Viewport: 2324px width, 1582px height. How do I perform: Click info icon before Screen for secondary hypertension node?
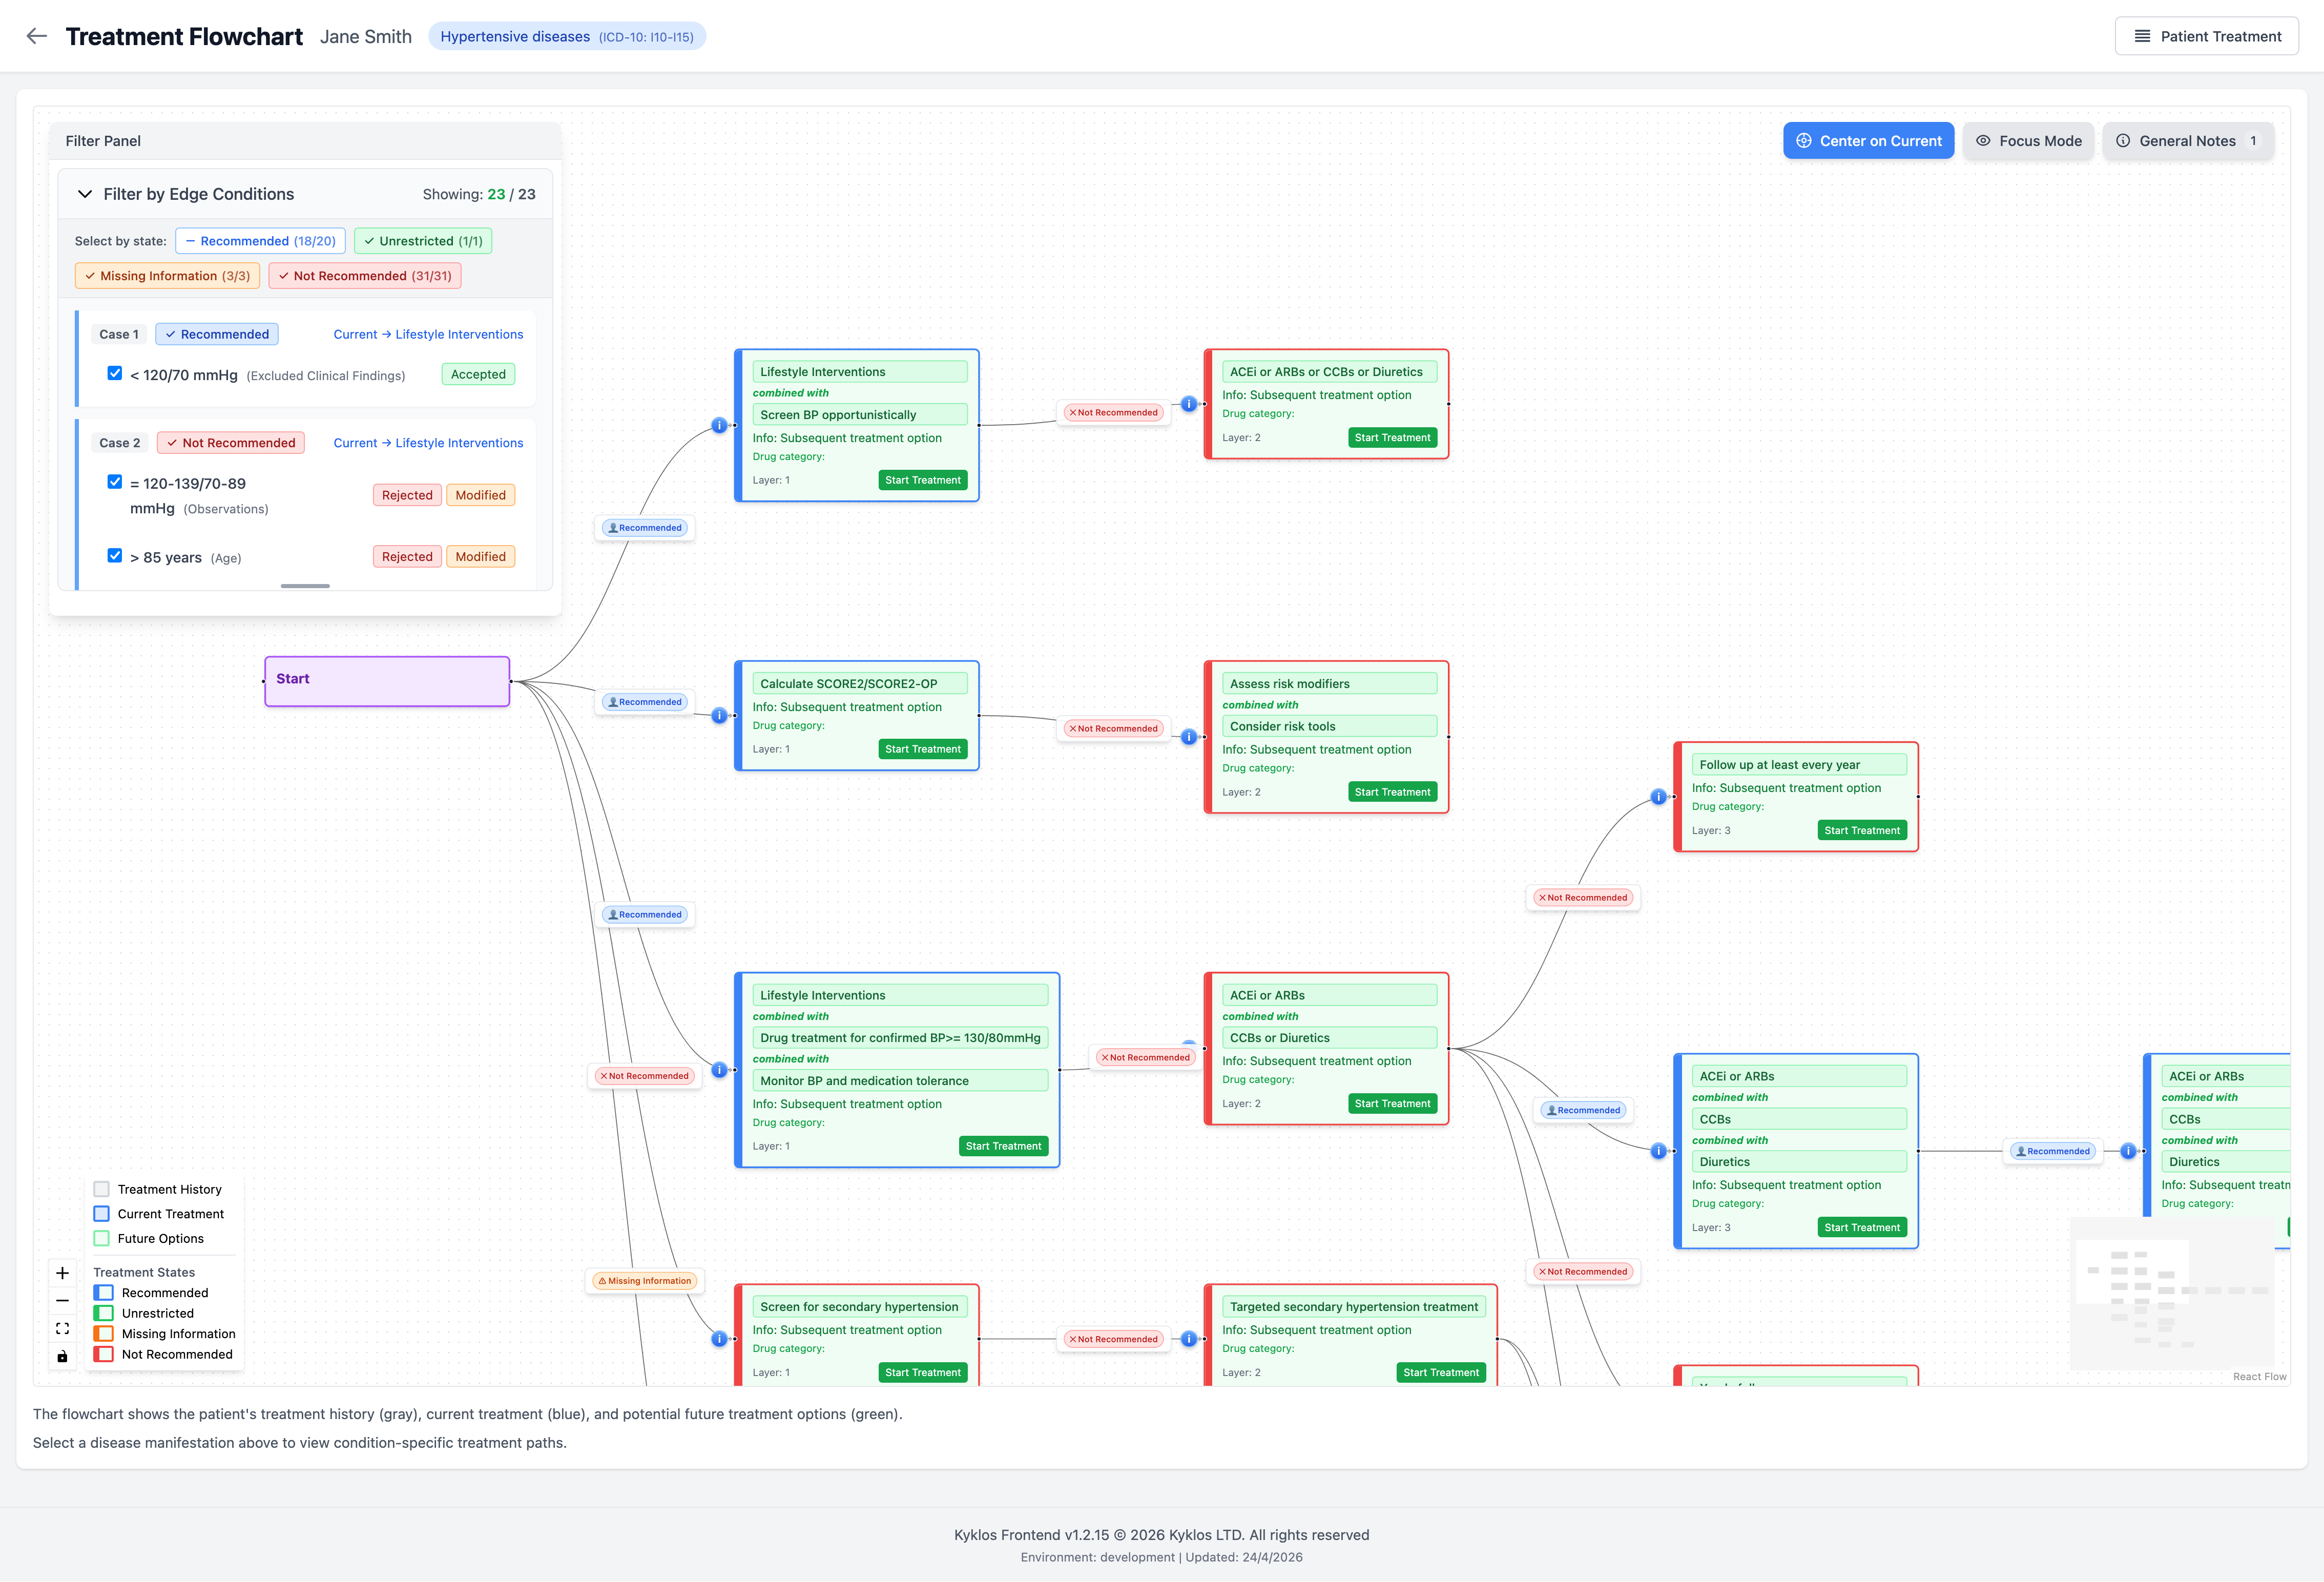coord(719,1339)
